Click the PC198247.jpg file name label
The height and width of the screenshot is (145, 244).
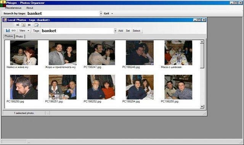click(92, 67)
